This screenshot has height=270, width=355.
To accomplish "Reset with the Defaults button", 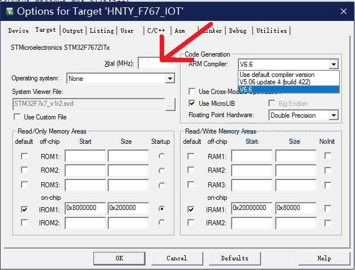I will [234, 258].
